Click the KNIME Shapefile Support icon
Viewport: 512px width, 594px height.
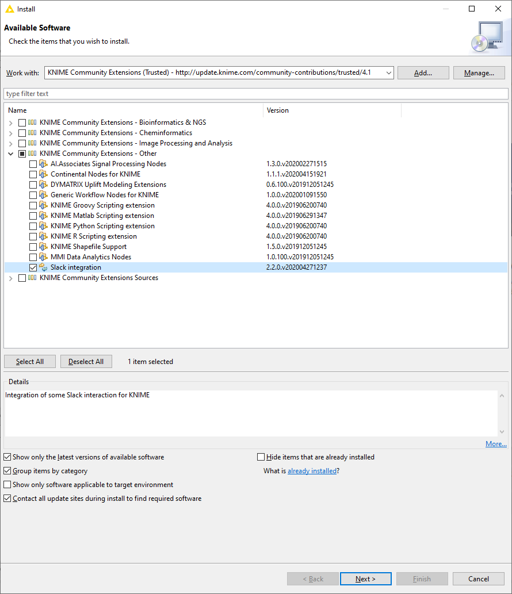[43, 247]
